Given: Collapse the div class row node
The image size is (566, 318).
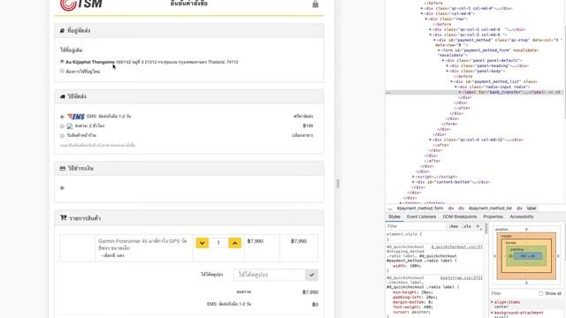Looking at the screenshot, I should tap(426, 19).
